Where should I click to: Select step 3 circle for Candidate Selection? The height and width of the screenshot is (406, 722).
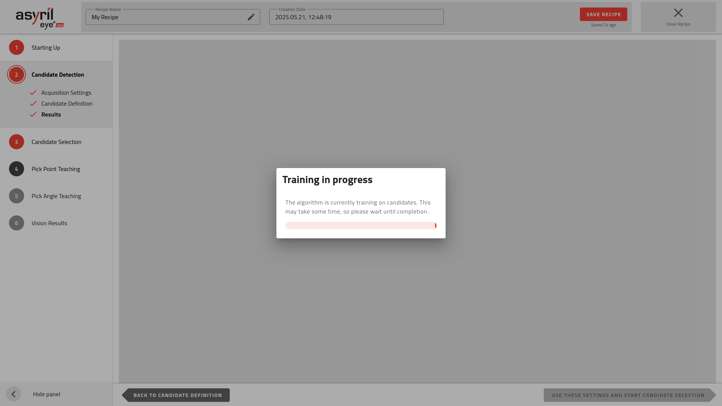pos(17,142)
